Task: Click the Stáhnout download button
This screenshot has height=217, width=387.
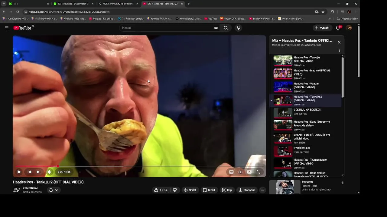Action: pos(247,190)
